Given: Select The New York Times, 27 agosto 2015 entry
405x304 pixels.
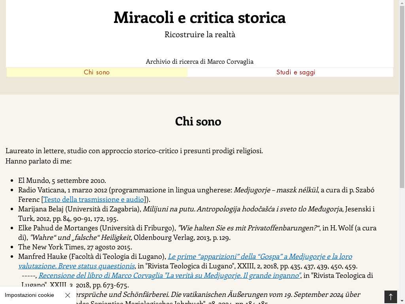Looking at the screenshot, I should click(75, 247).
